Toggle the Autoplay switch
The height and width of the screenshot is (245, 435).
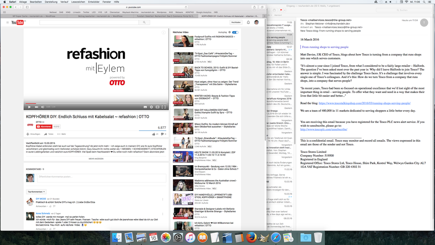click(x=235, y=32)
